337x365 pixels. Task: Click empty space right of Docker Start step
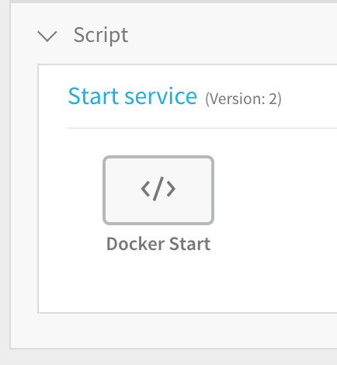274,190
